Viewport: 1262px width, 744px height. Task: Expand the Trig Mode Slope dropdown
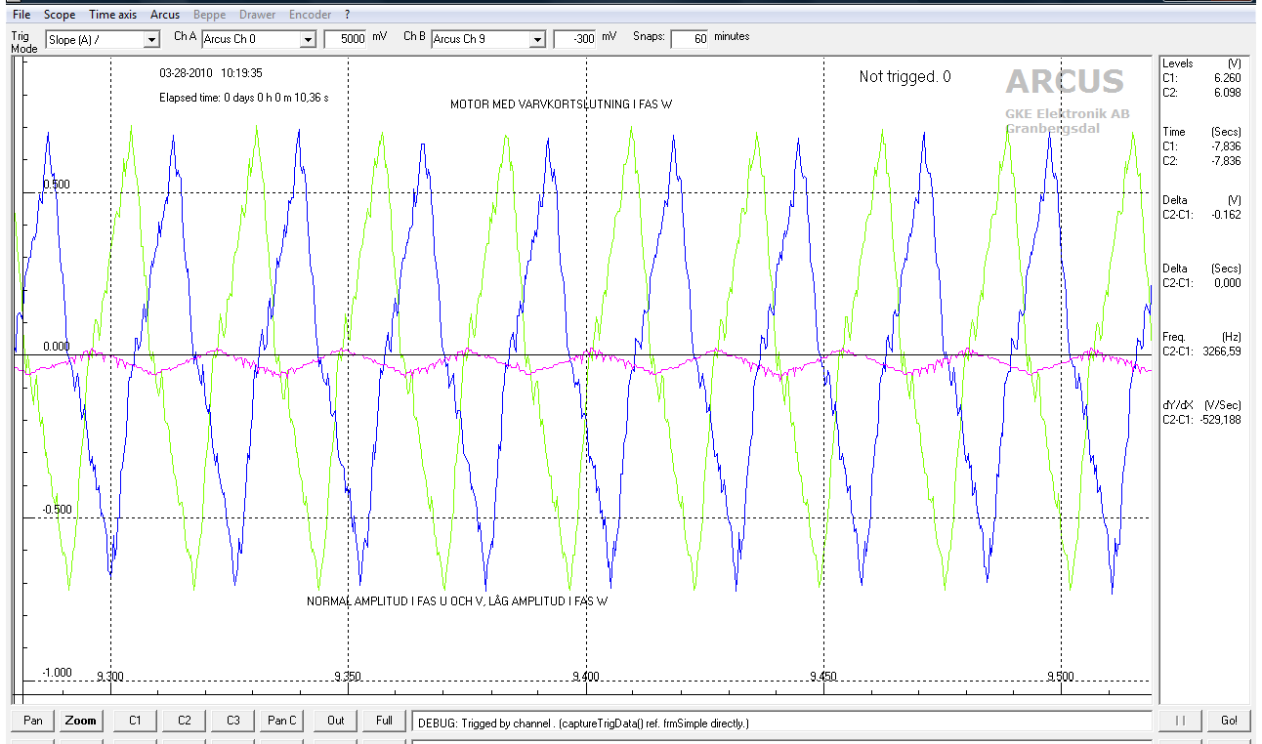pos(151,39)
